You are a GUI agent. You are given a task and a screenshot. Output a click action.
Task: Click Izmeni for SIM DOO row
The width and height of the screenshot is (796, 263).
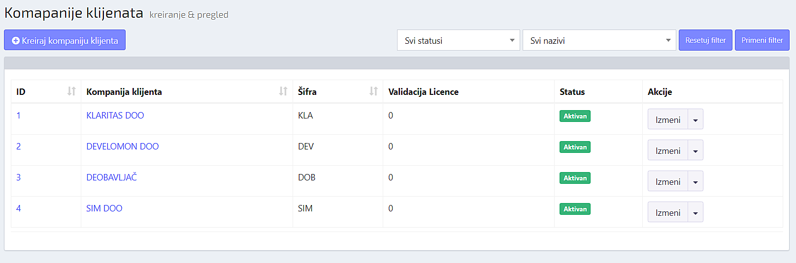(x=667, y=212)
